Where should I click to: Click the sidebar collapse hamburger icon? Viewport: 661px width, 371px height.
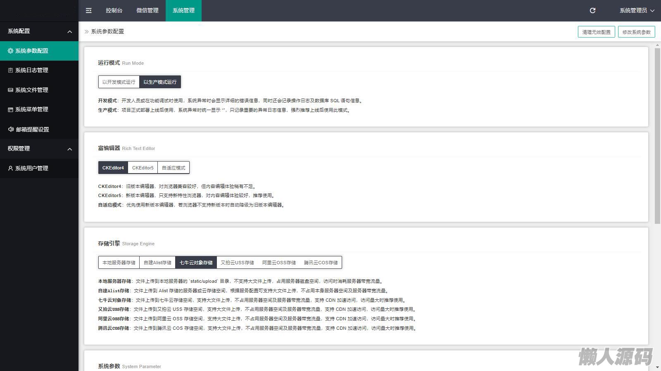click(88, 11)
